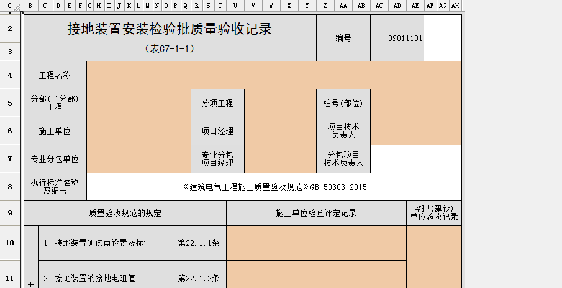Select column AD header
This screenshot has height=288, width=562.
tap(397, 6)
